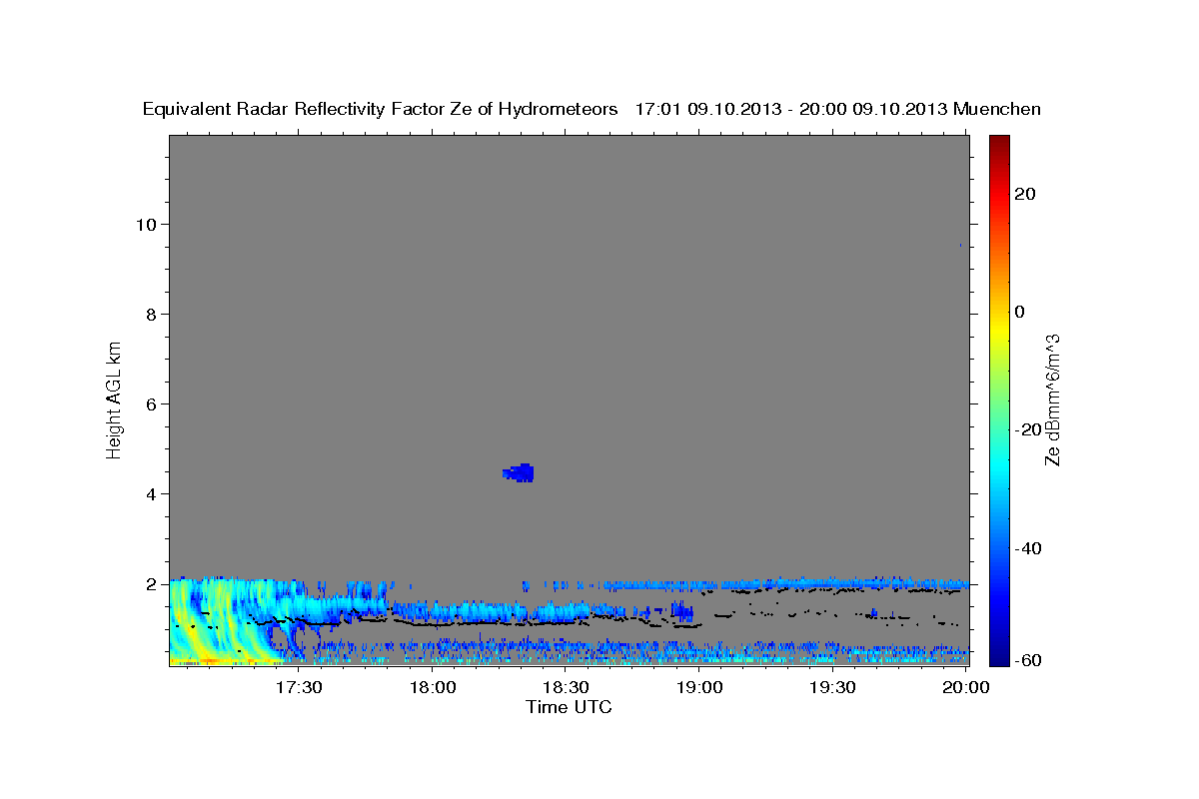Click the '20:00' time tick label
1199x799 pixels.
(966, 687)
